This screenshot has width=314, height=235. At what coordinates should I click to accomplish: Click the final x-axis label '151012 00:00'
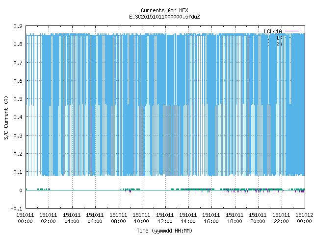(x=304, y=218)
